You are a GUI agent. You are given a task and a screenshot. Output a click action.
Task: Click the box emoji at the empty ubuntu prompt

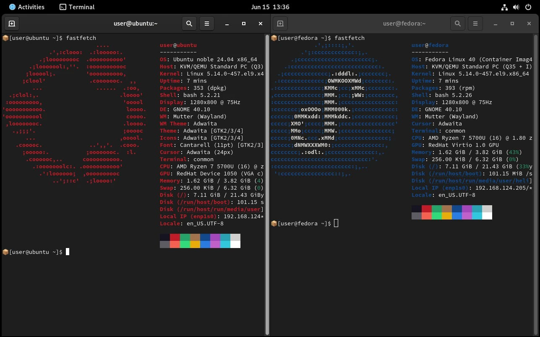click(5, 252)
